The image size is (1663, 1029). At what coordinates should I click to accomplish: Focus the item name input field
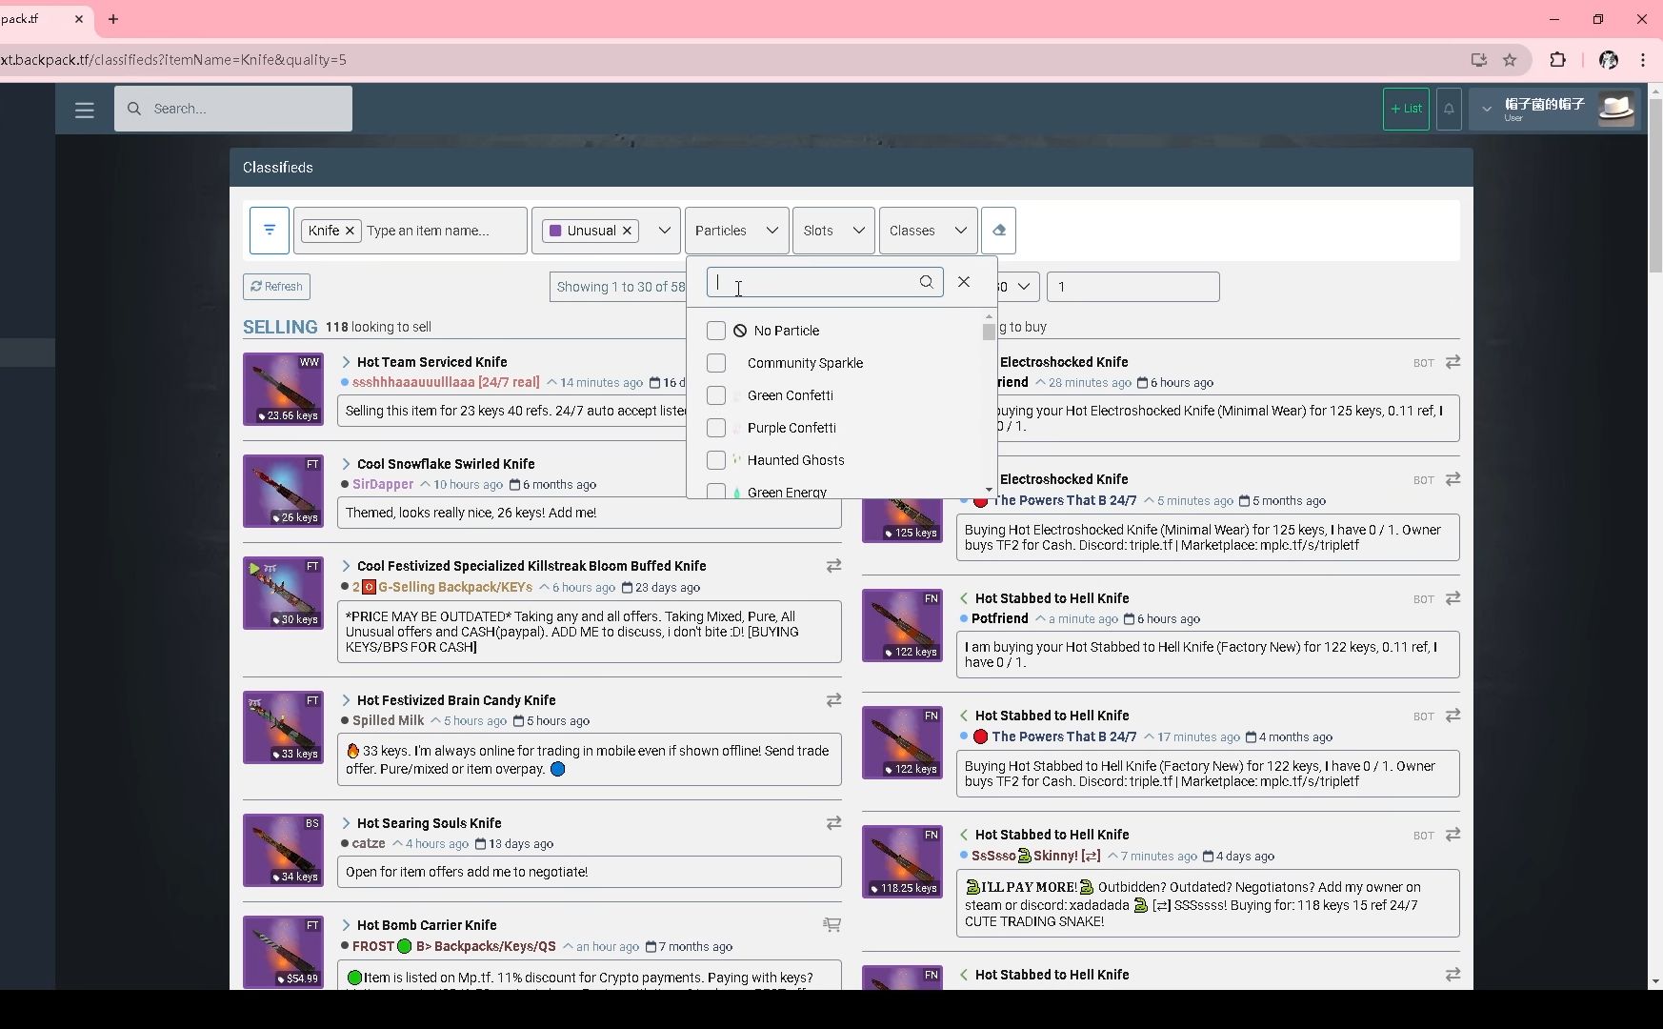coord(443,231)
